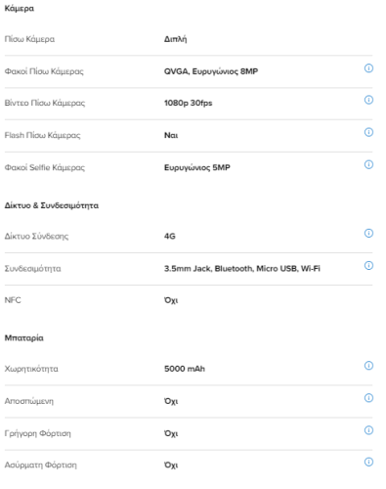This screenshot has height=489, width=386.
Task: Show info for Flash Πίσω Κάμερας
Action: [368, 132]
